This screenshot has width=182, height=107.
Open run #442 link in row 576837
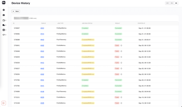42,68
